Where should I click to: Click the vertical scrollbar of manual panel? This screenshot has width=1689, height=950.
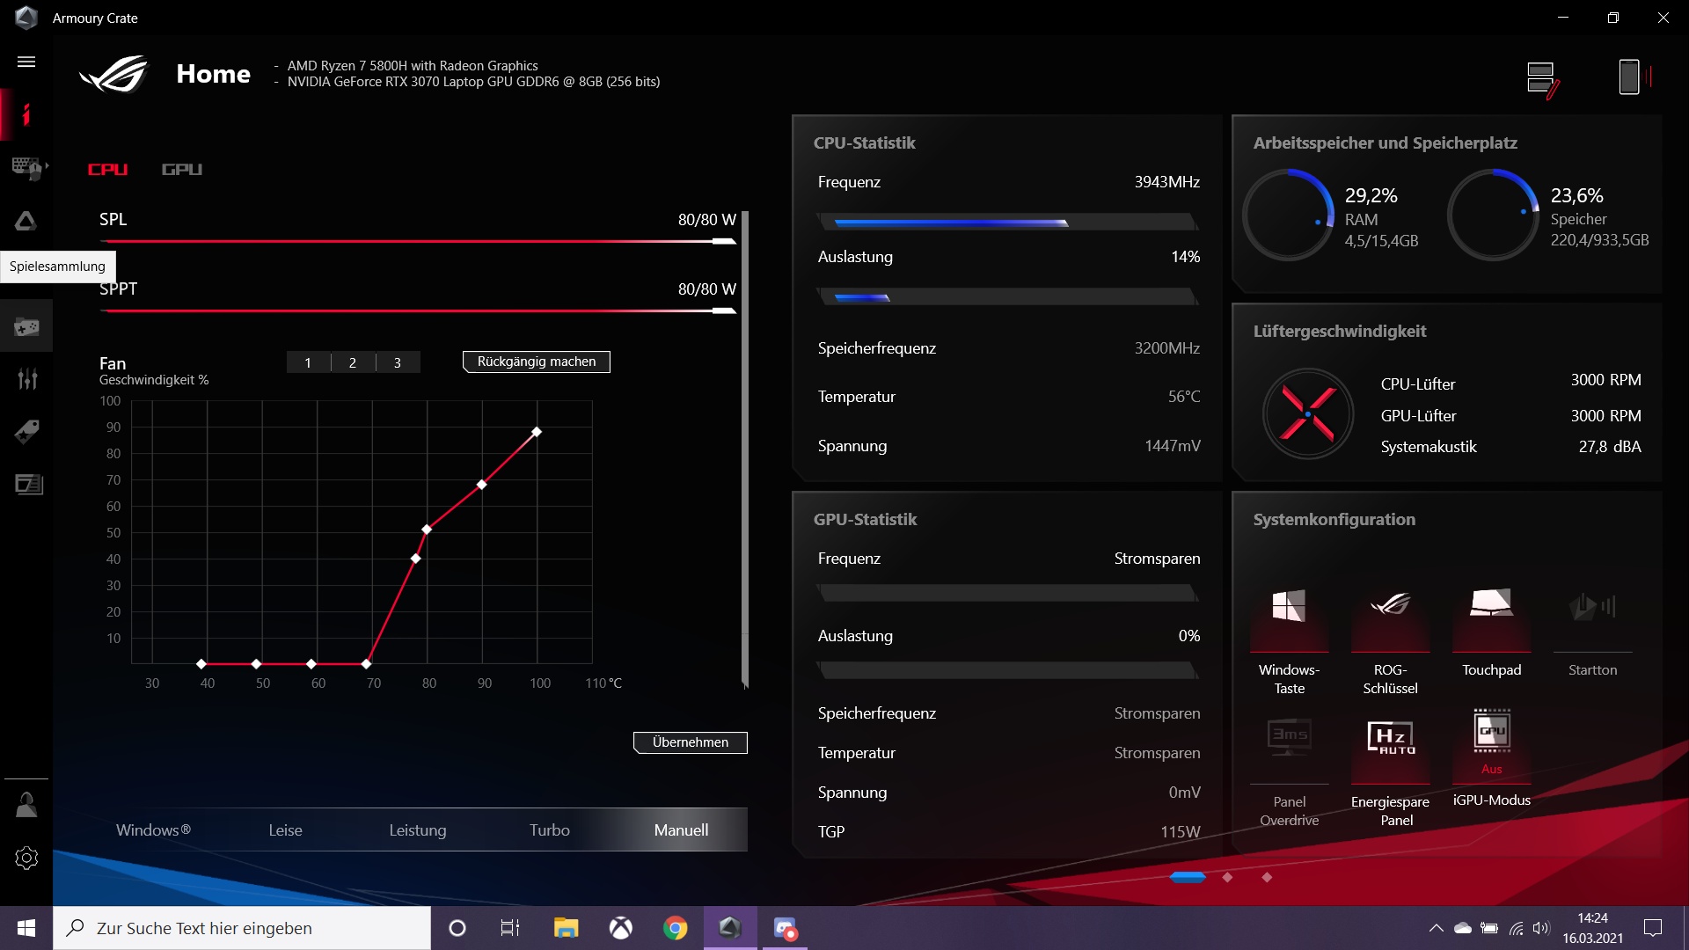pos(744,449)
